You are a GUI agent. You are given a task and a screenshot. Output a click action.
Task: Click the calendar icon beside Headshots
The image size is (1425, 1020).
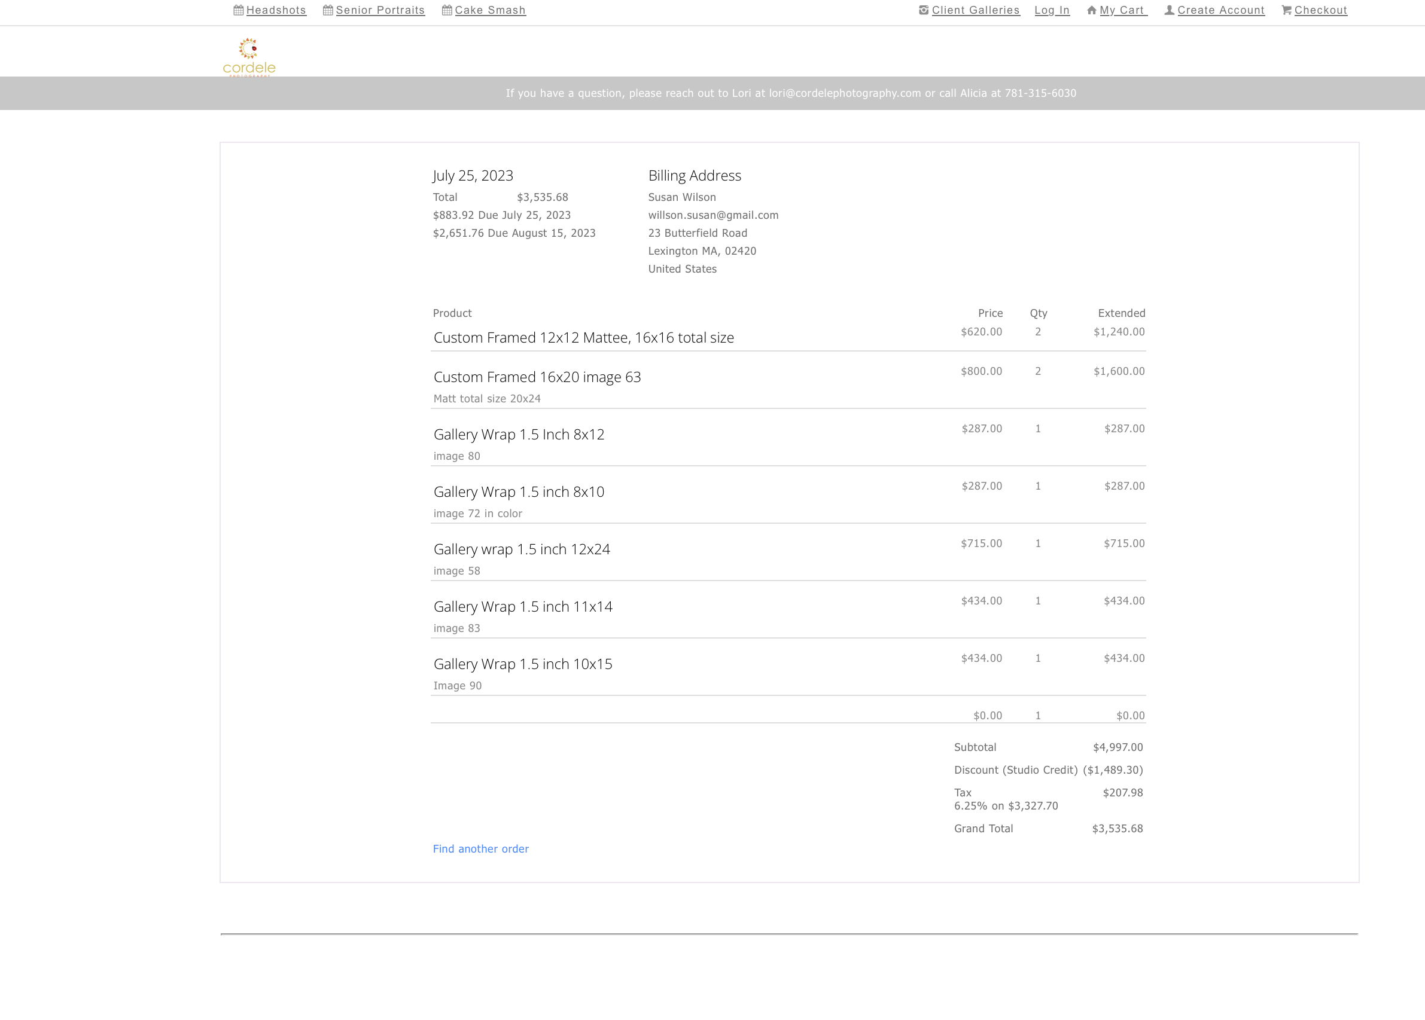tap(238, 10)
